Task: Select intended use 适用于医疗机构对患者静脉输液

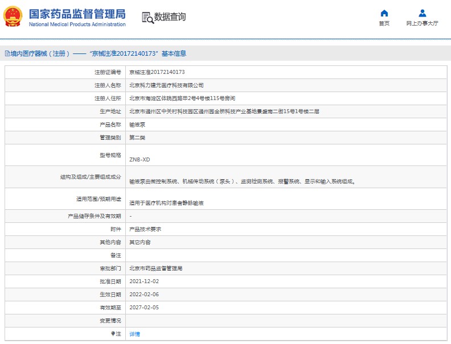Action: tap(166, 203)
